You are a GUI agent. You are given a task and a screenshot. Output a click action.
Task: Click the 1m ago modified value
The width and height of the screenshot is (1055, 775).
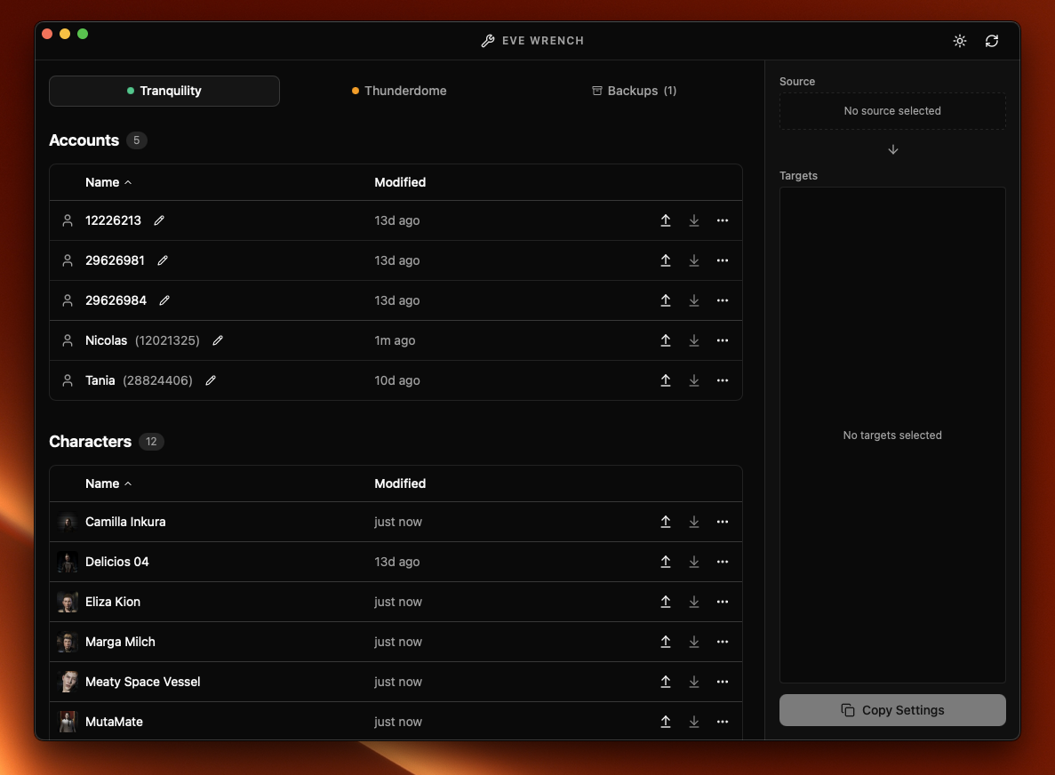tap(395, 340)
